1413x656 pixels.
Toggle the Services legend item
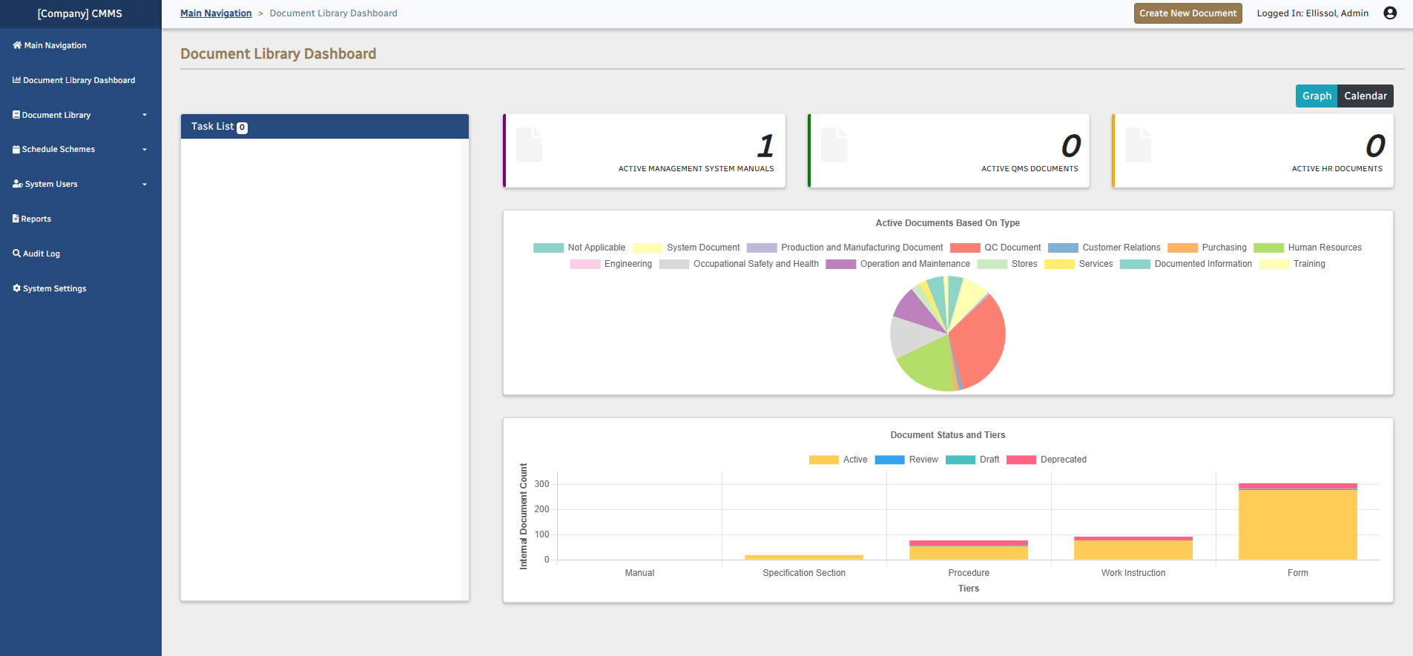click(x=1079, y=264)
